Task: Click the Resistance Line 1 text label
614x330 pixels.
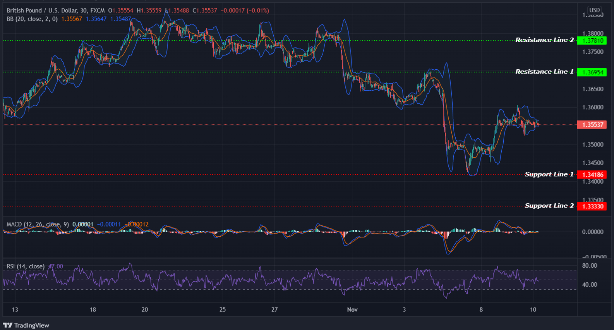Action: [544, 72]
